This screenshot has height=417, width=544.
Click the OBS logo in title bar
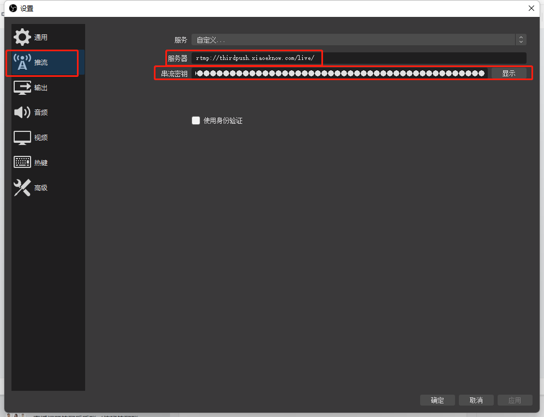pos(13,8)
